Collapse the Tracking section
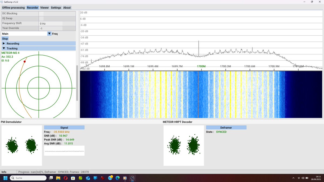324x182 pixels. point(39,49)
